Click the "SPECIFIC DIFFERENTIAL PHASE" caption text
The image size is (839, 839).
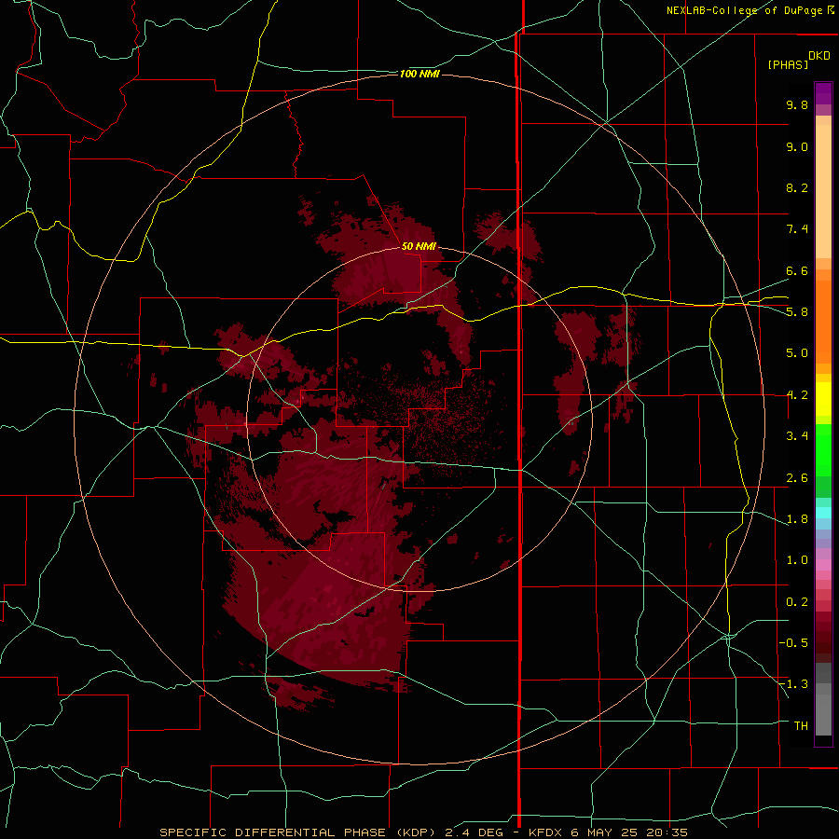click(x=272, y=832)
